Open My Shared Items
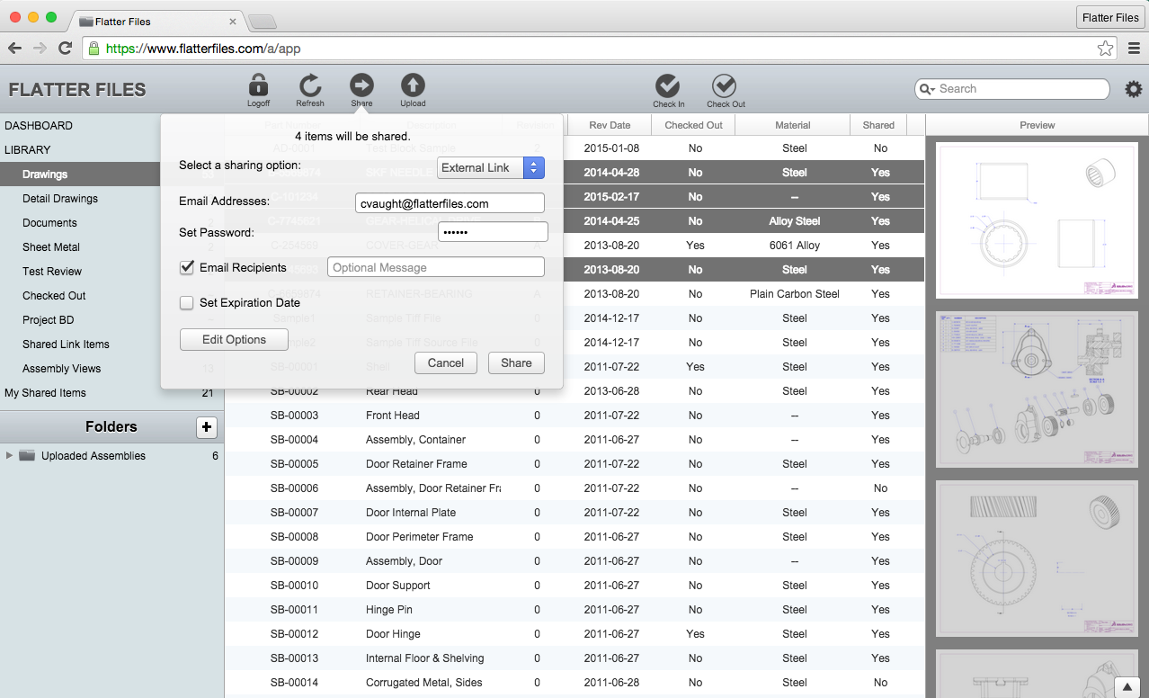The height and width of the screenshot is (698, 1149). click(x=45, y=393)
